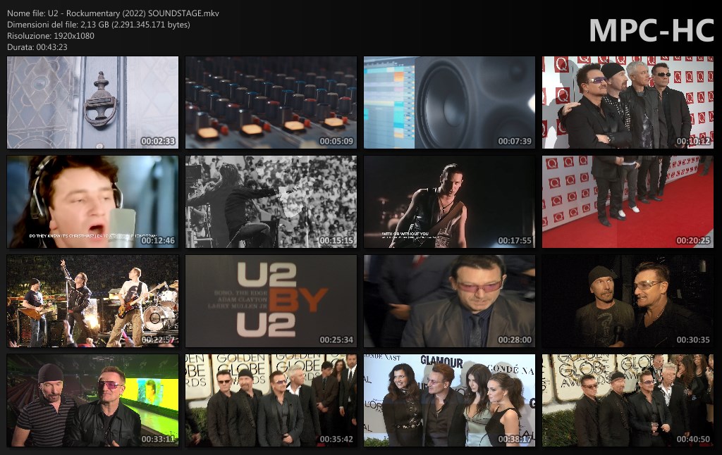Screen dimensions: 722x455
Task: Open the dark stage guitarist thumbnail at 00:17:55
Action: point(449,202)
